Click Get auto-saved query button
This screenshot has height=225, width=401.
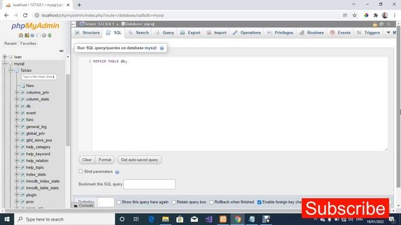(x=139, y=160)
